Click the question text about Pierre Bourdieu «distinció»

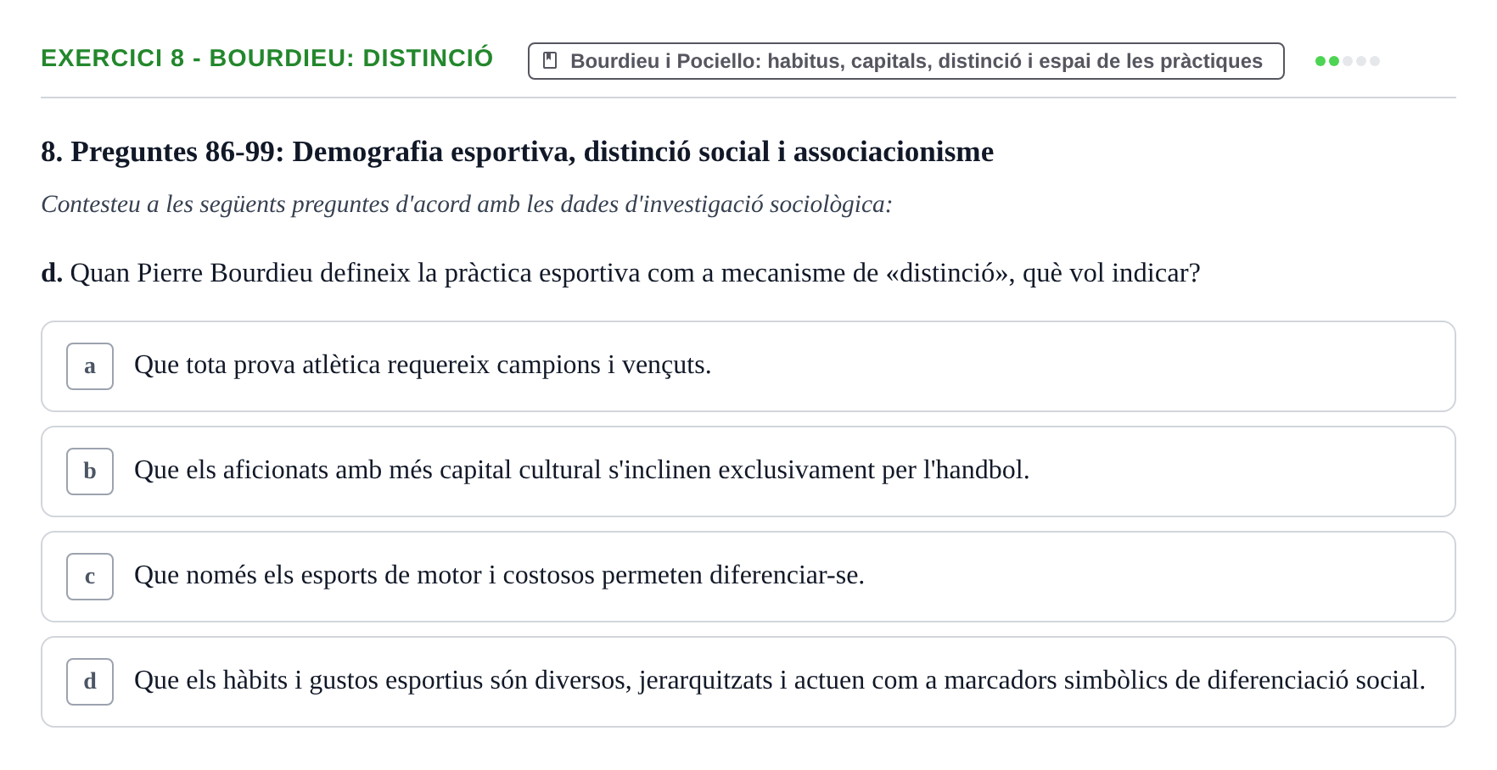pyautogui.click(x=620, y=273)
